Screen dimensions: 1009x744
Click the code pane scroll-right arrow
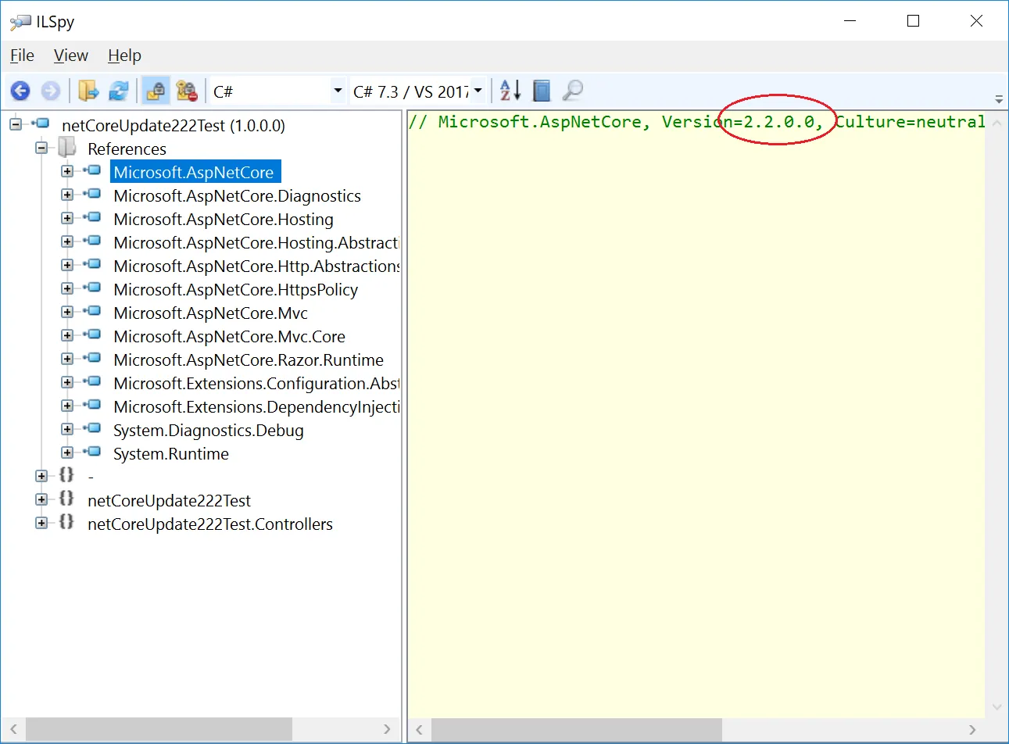tap(973, 729)
